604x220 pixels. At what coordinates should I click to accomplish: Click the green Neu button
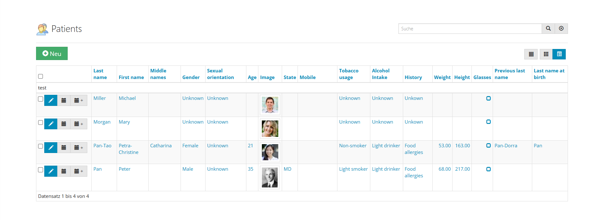(52, 53)
